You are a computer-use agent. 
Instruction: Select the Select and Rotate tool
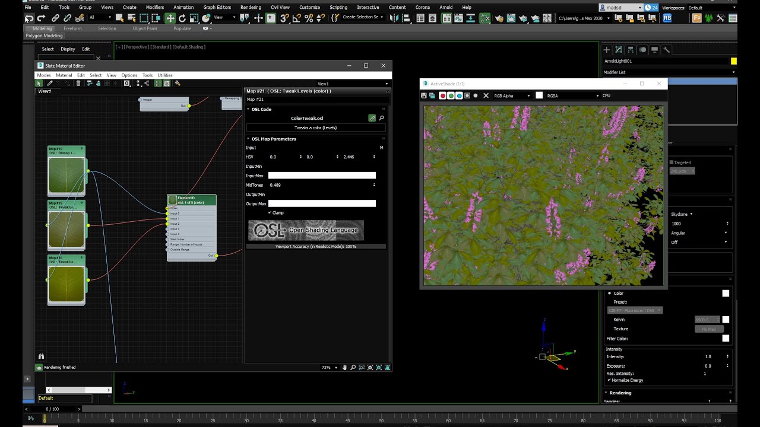(x=182, y=18)
